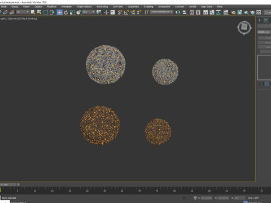Open the Create Selection Set dropdown
Image resolution: width=271 pixels, height=203 pixels.
tap(161, 12)
